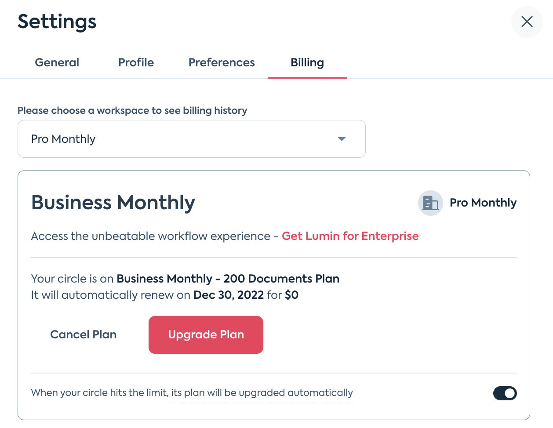Click the Dec 30, 2022 renewal date

pos(229,295)
